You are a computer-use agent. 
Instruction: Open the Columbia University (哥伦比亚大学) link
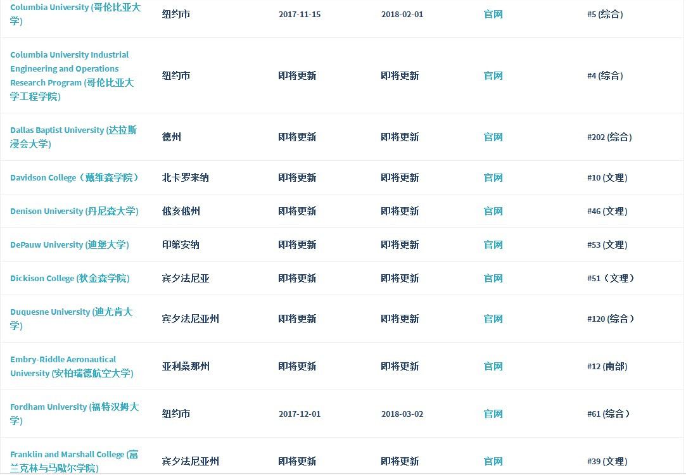[x=75, y=14]
